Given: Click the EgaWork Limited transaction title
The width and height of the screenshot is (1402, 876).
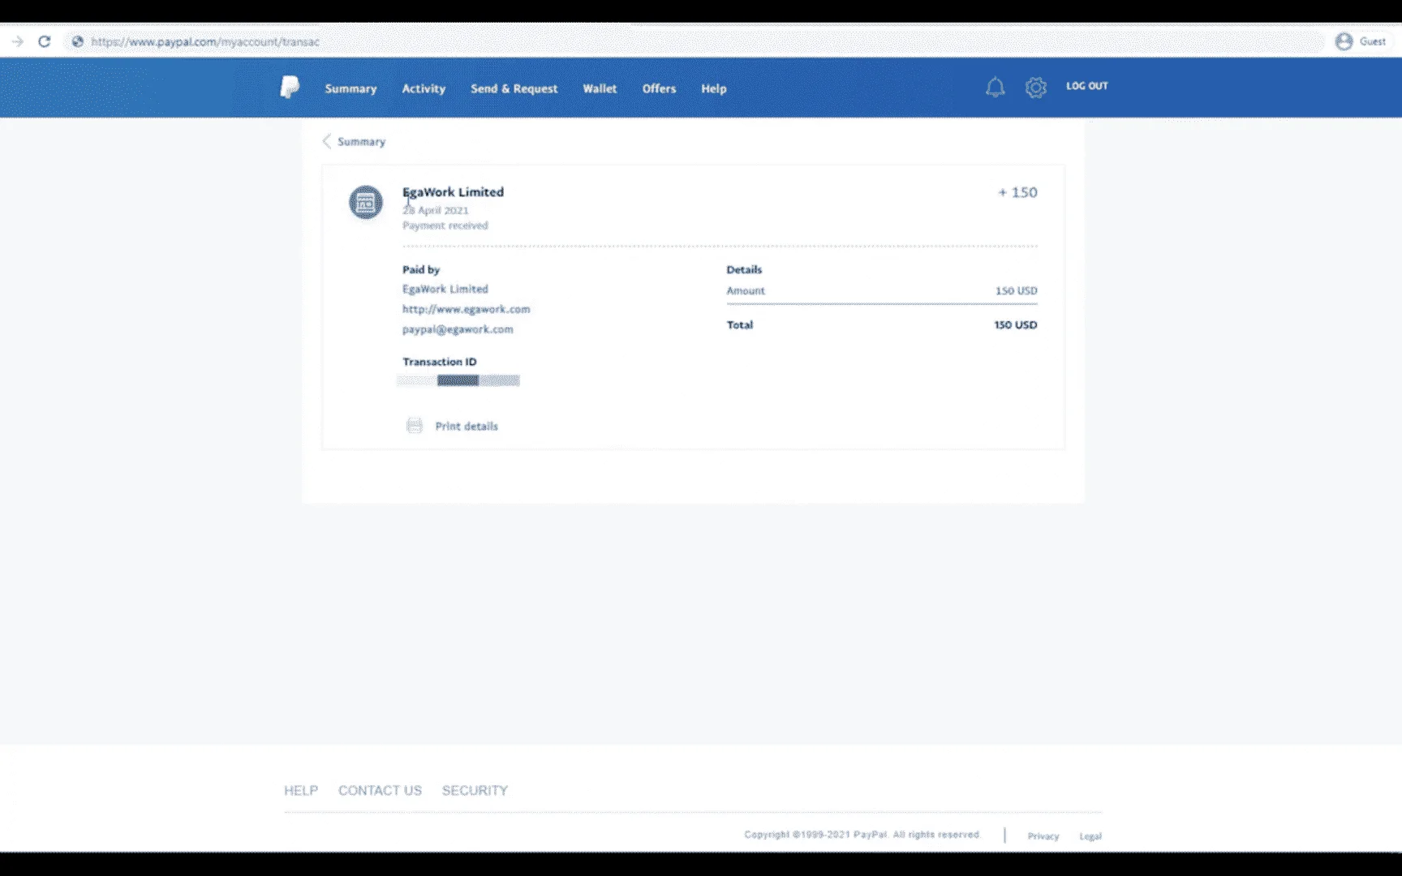Looking at the screenshot, I should pyautogui.click(x=453, y=192).
